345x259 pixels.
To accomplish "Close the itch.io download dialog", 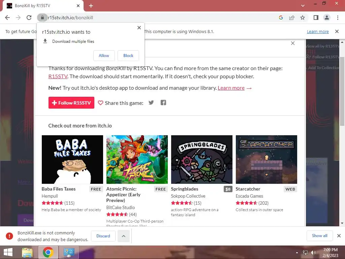I will 293,43.
